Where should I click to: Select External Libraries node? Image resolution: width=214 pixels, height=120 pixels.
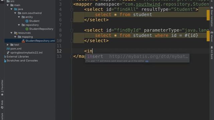point(18,56)
